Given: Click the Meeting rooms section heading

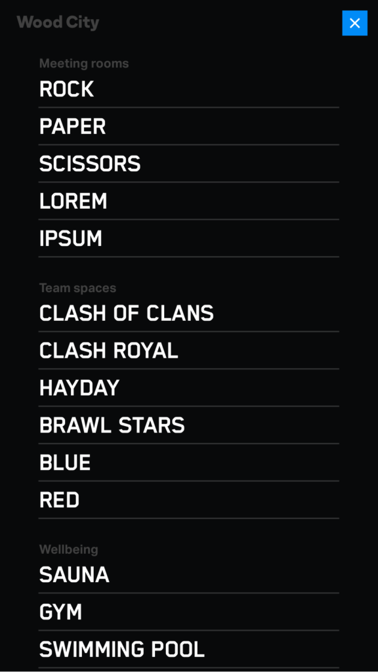Looking at the screenshot, I should (x=84, y=64).
